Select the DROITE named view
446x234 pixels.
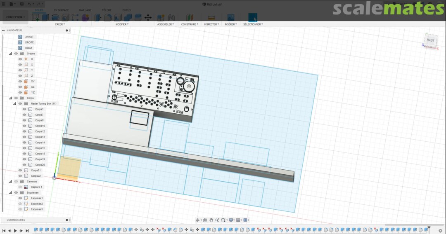[29, 42]
